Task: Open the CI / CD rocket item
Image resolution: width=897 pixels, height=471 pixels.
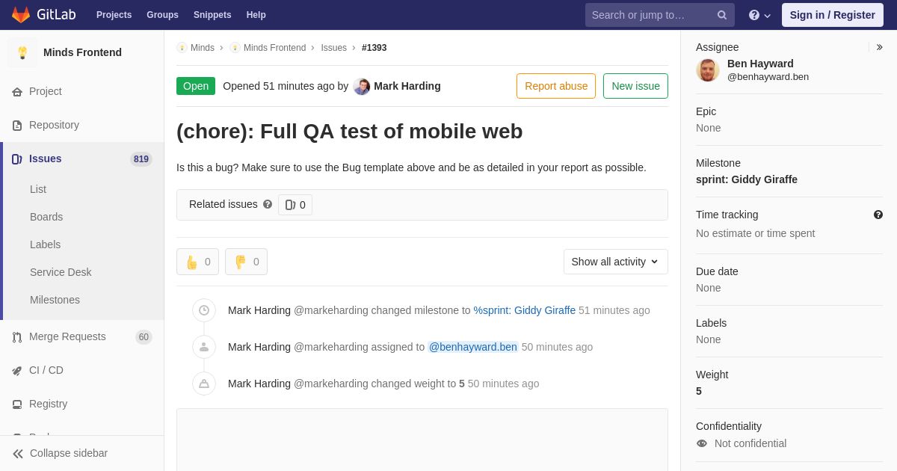Action: tap(46, 370)
